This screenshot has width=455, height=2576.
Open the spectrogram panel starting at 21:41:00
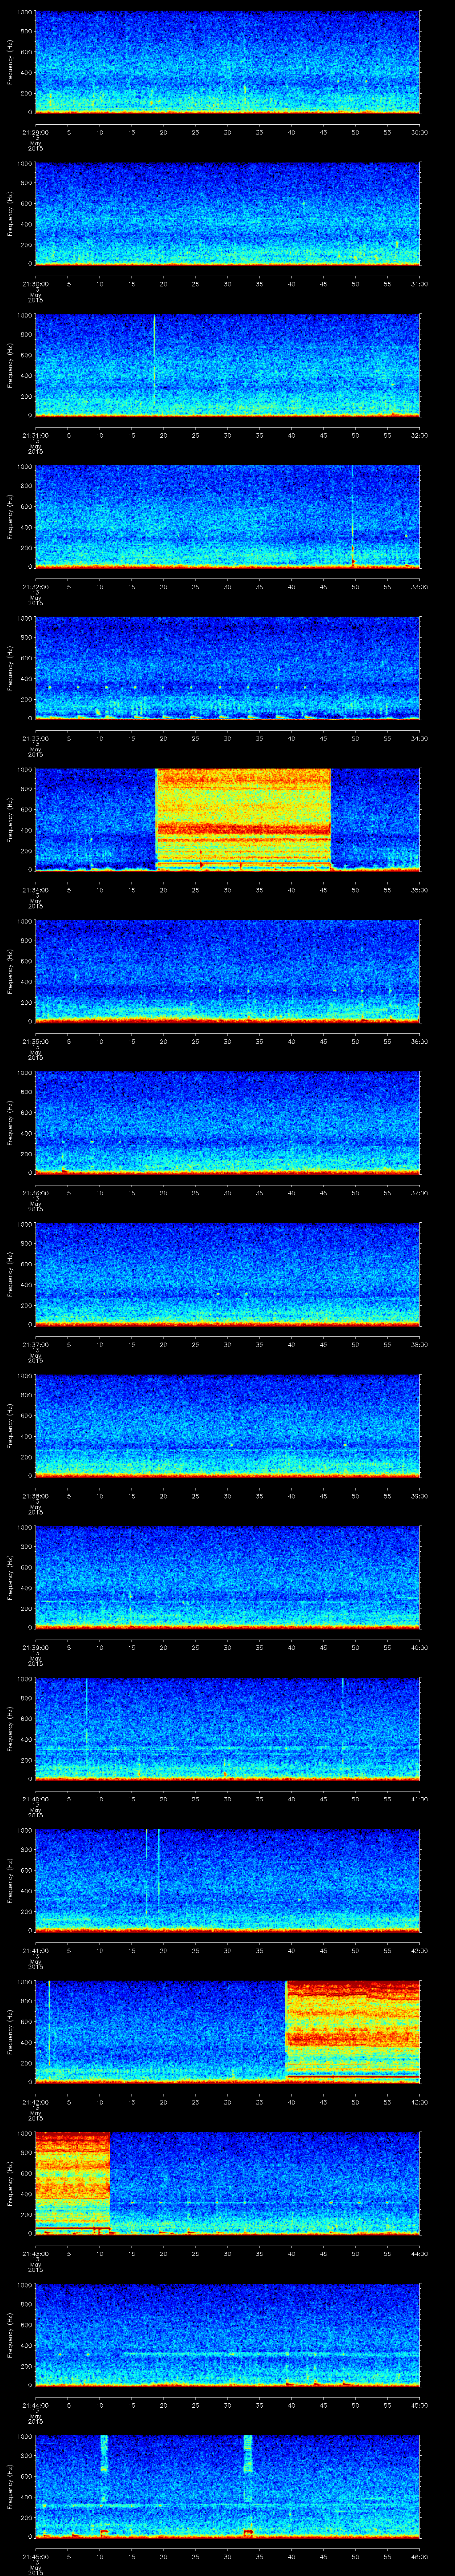point(227,1880)
